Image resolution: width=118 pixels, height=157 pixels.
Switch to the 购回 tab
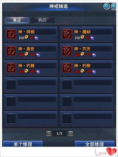click(x=42, y=20)
